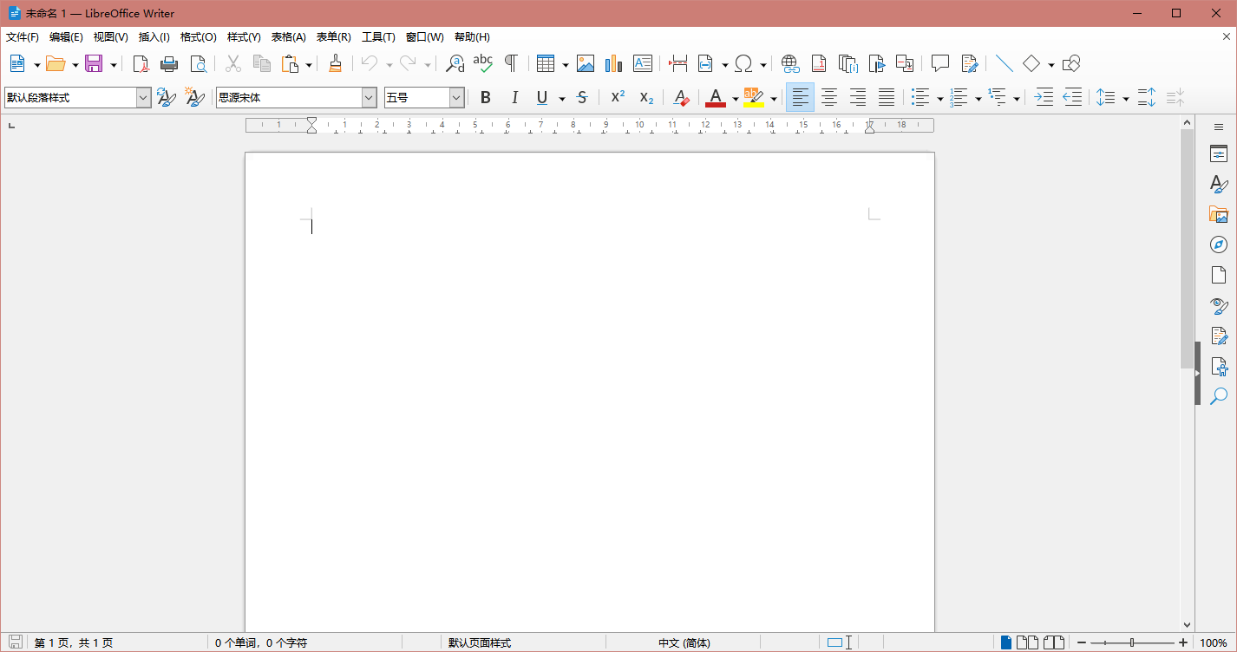The width and height of the screenshot is (1237, 652).
Task: Toggle bold formatting
Action: coord(485,97)
